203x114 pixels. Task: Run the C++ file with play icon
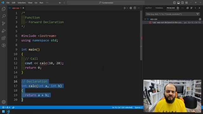125,8
